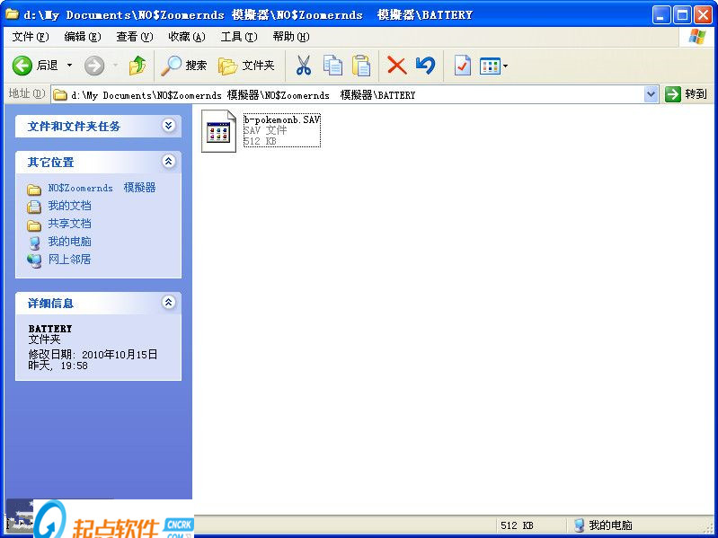Viewport: 718px width, 538px height.
Task: Open the Back button history dropdown arrow
Action: coord(69,66)
